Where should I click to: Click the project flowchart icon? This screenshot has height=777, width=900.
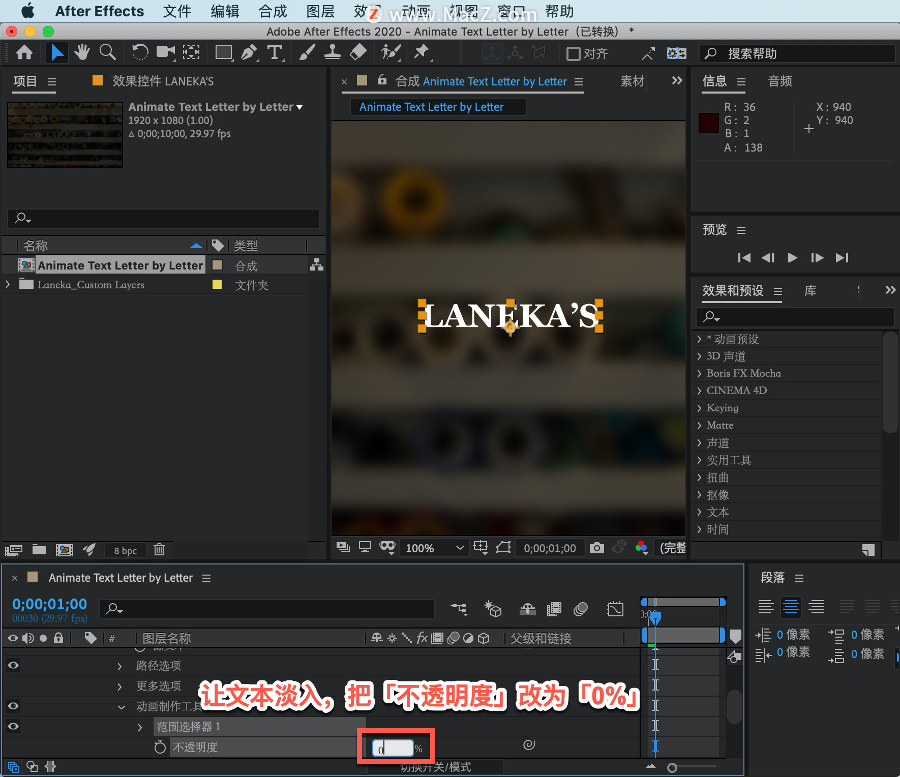pyautogui.click(x=317, y=265)
